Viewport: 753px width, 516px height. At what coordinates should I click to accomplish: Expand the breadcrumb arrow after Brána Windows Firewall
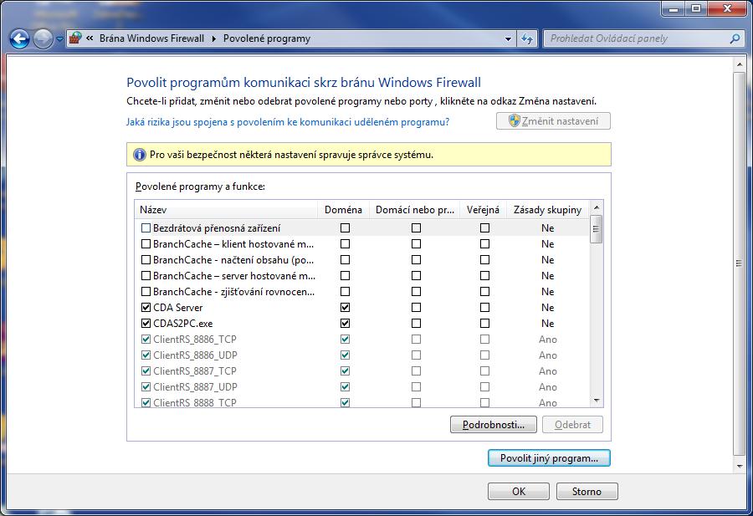(214, 38)
